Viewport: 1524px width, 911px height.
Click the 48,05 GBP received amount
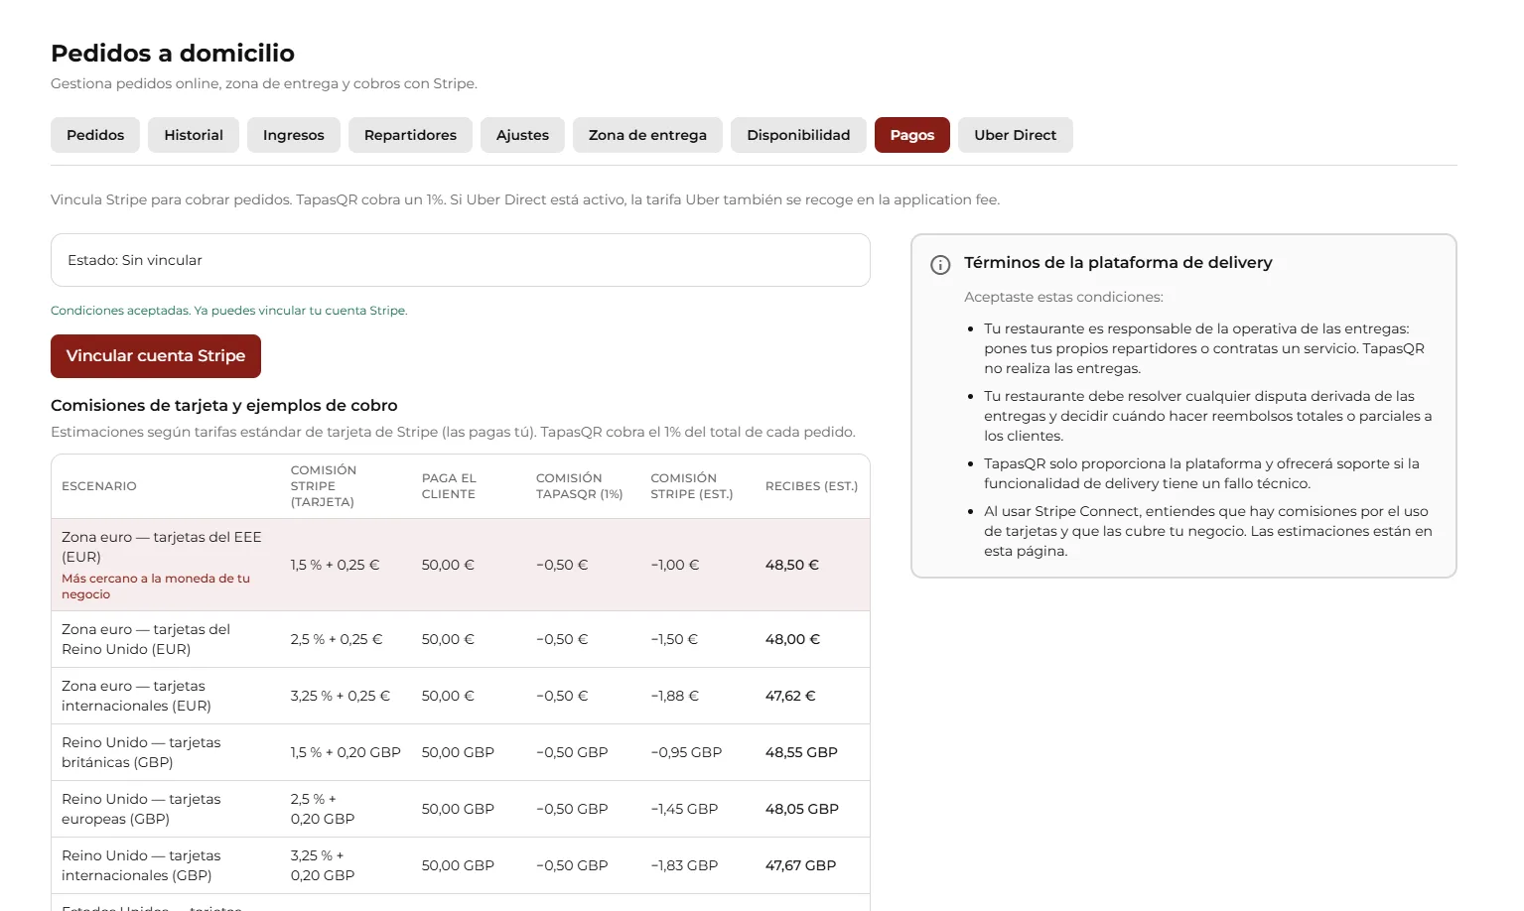[802, 809]
